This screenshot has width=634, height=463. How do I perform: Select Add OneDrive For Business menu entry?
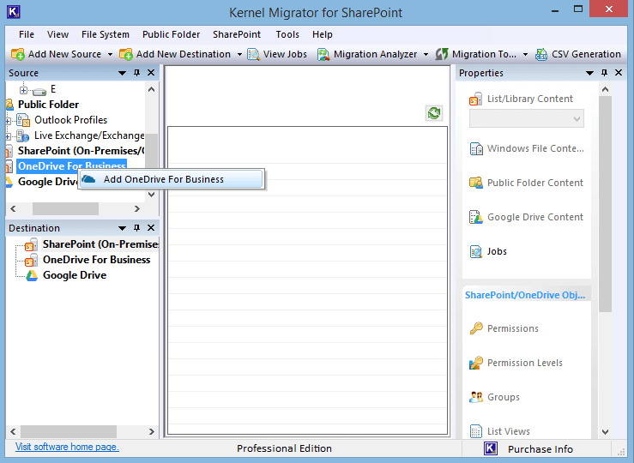(172, 179)
